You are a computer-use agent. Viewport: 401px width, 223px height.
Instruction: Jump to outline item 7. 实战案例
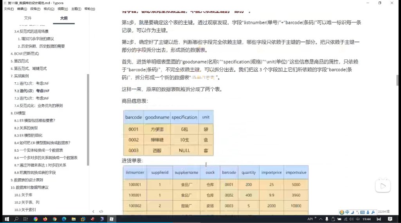[x=20, y=76]
